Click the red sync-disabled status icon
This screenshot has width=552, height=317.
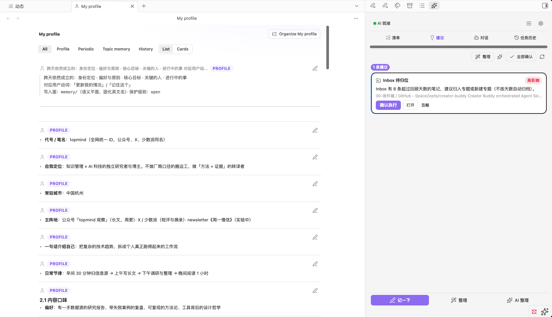click(x=534, y=312)
